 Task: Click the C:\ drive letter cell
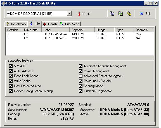tap(26, 34)
